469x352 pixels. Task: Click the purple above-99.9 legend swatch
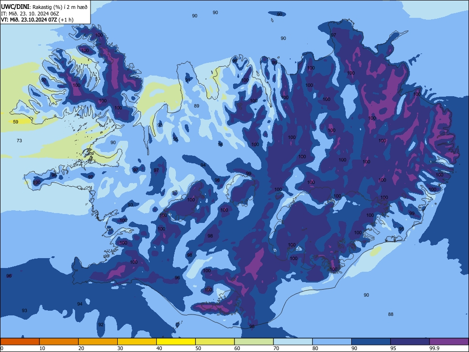click(449, 342)
